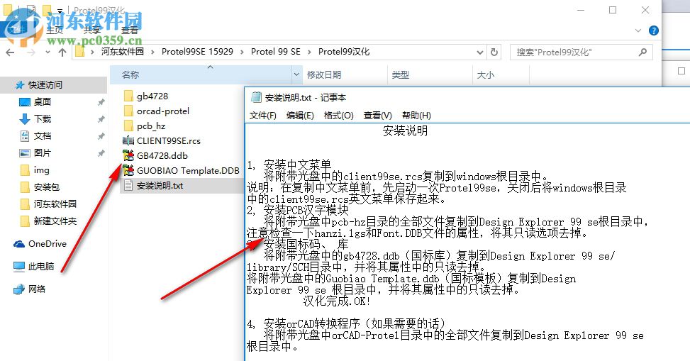The image size is (690, 361).
Task: Expand breadcrumb arrow after Protel99SE 15929
Action: pyautogui.click(x=242, y=52)
